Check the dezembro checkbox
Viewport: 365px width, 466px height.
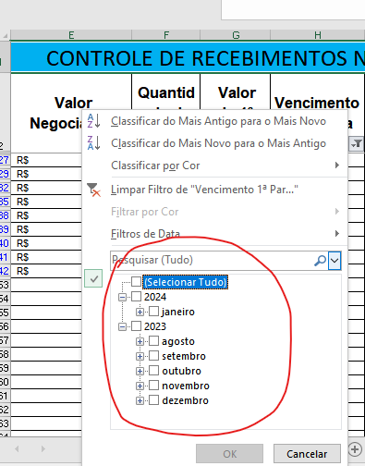(153, 400)
